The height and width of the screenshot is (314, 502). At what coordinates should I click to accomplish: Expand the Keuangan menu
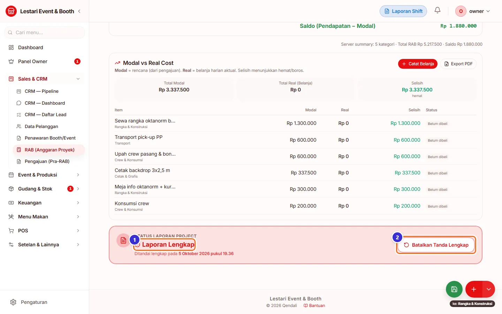pyautogui.click(x=44, y=203)
